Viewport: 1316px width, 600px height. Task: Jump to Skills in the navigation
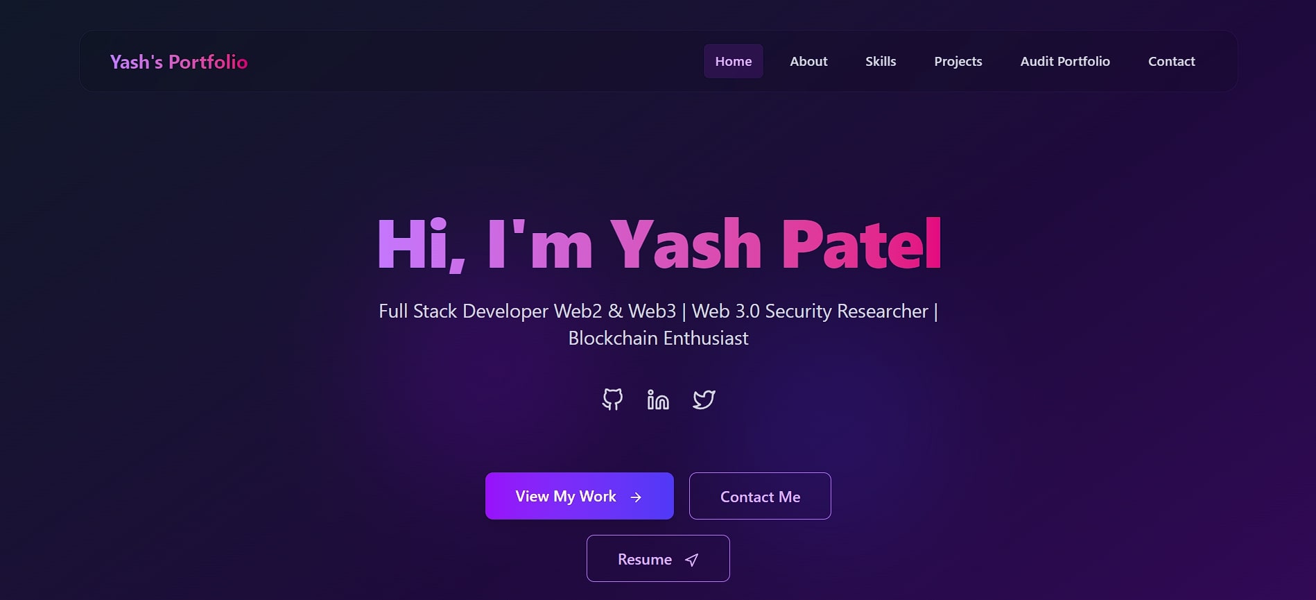[881, 61]
